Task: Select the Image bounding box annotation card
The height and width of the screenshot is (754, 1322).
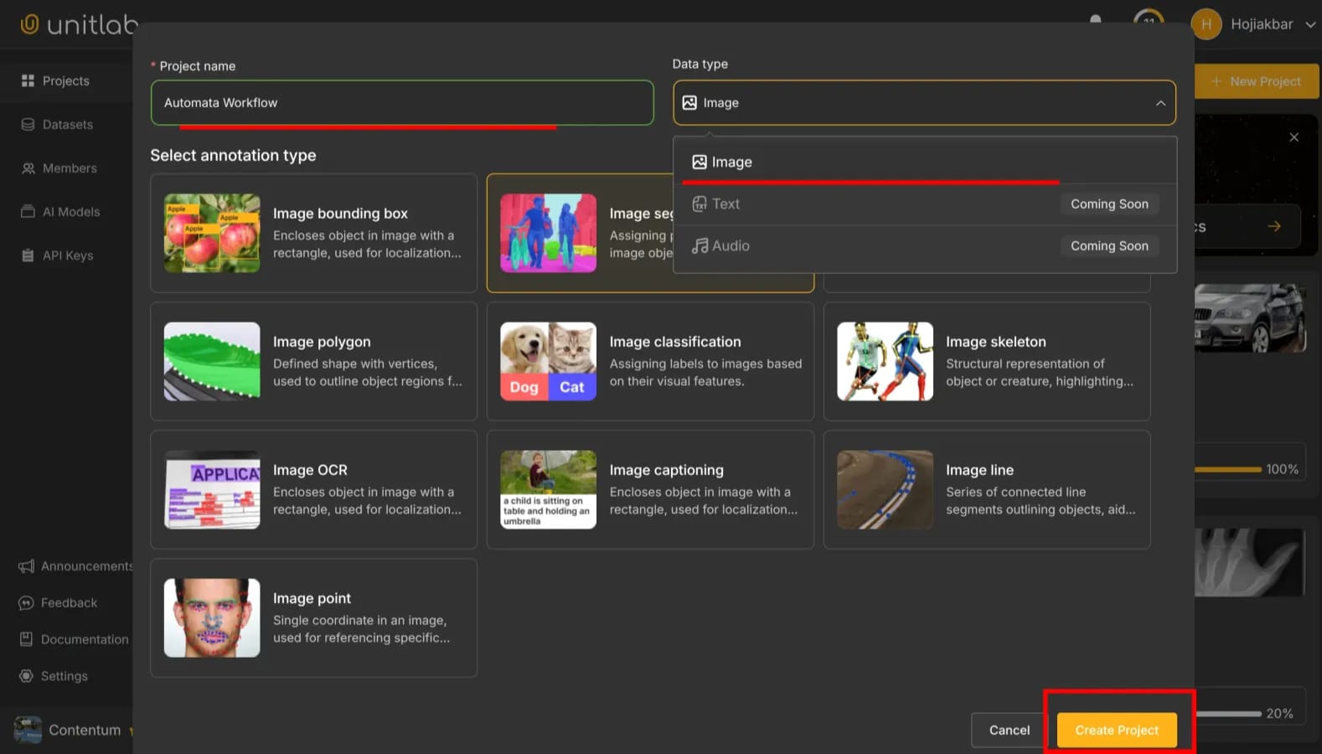Action: (x=313, y=233)
